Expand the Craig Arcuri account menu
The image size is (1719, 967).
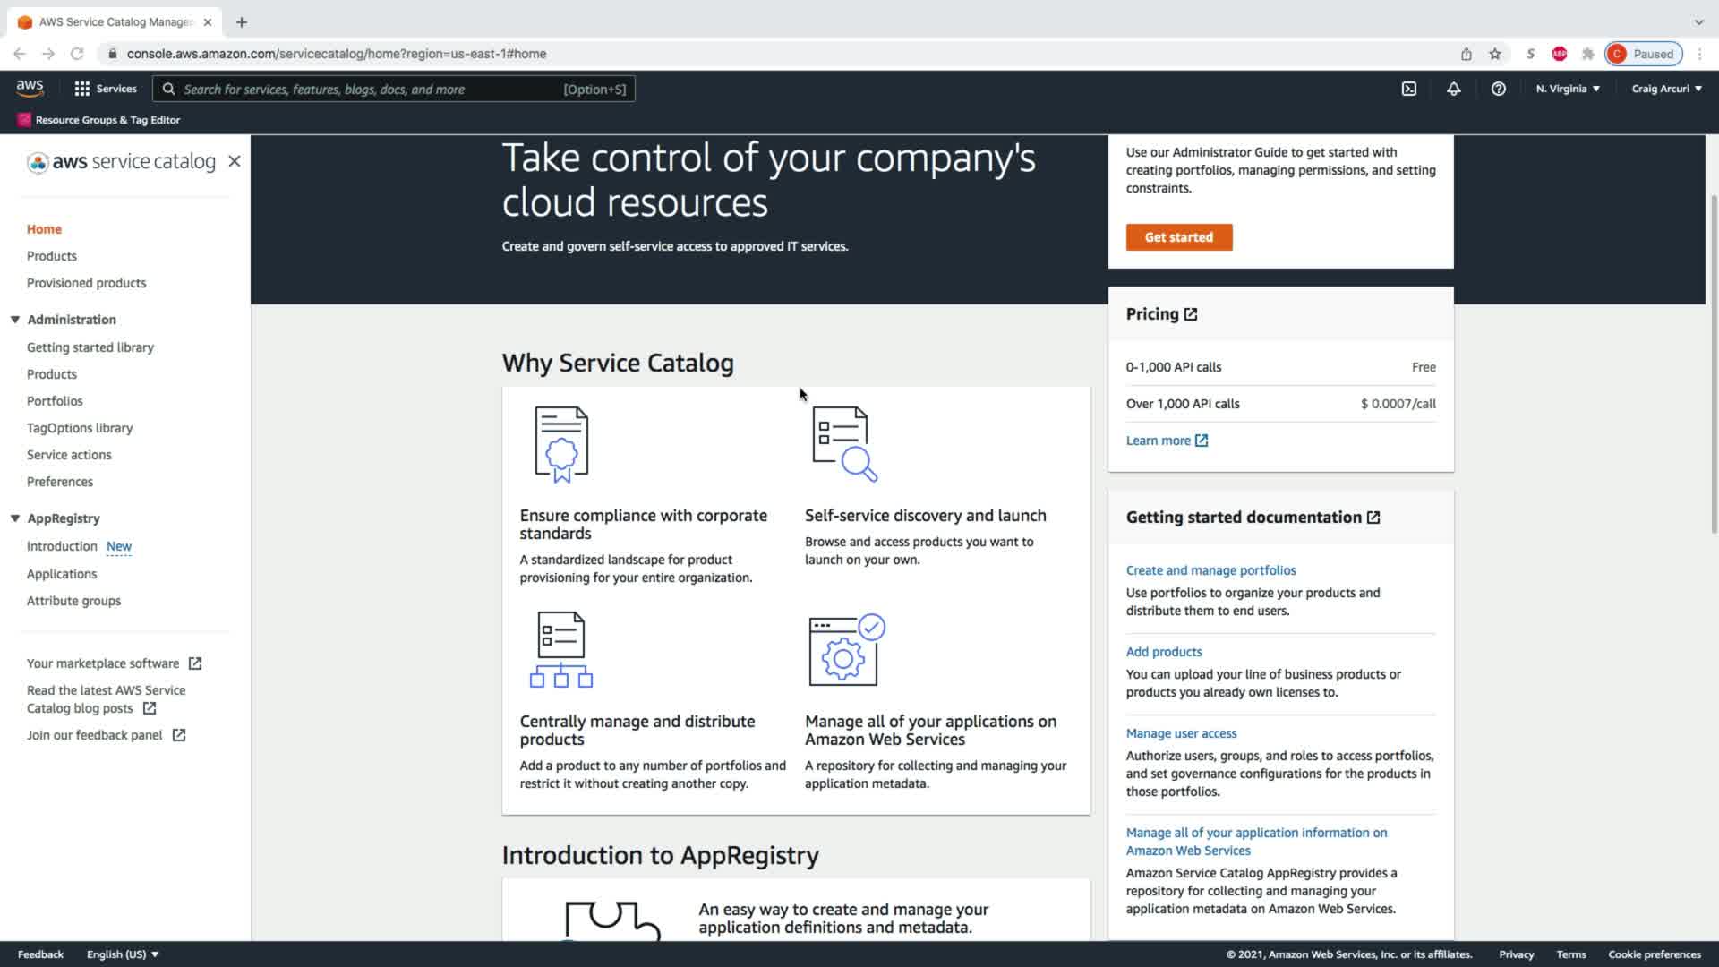point(1666,89)
